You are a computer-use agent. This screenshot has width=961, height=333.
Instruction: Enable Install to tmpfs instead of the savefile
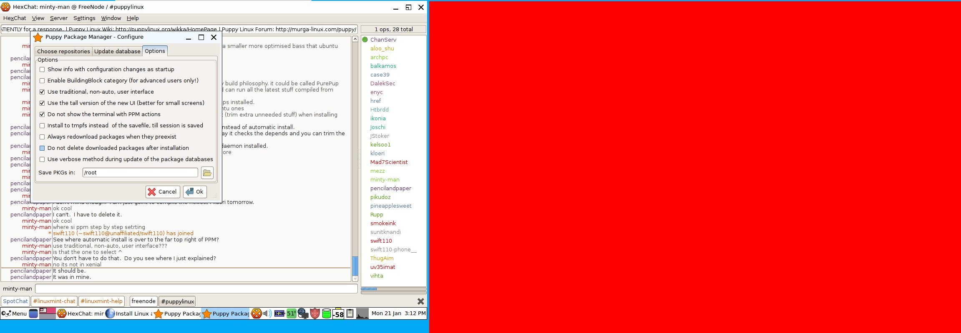[x=42, y=126]
